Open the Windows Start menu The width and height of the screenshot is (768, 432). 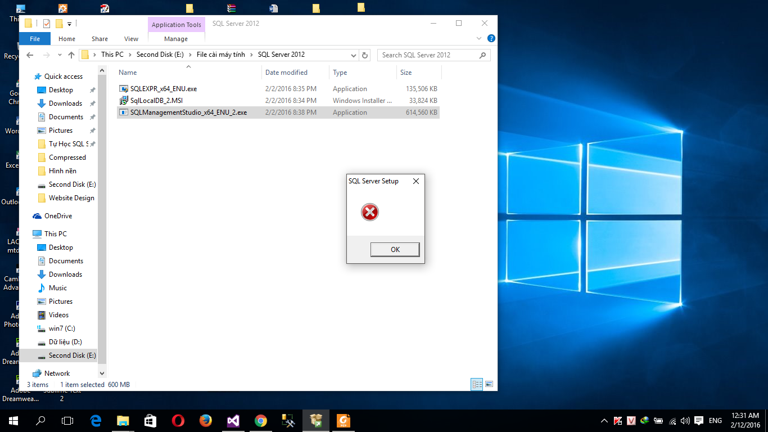(13, 421)
